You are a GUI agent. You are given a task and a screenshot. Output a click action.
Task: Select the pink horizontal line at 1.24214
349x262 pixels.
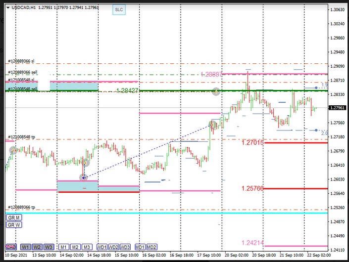click(x=296, y=246)
